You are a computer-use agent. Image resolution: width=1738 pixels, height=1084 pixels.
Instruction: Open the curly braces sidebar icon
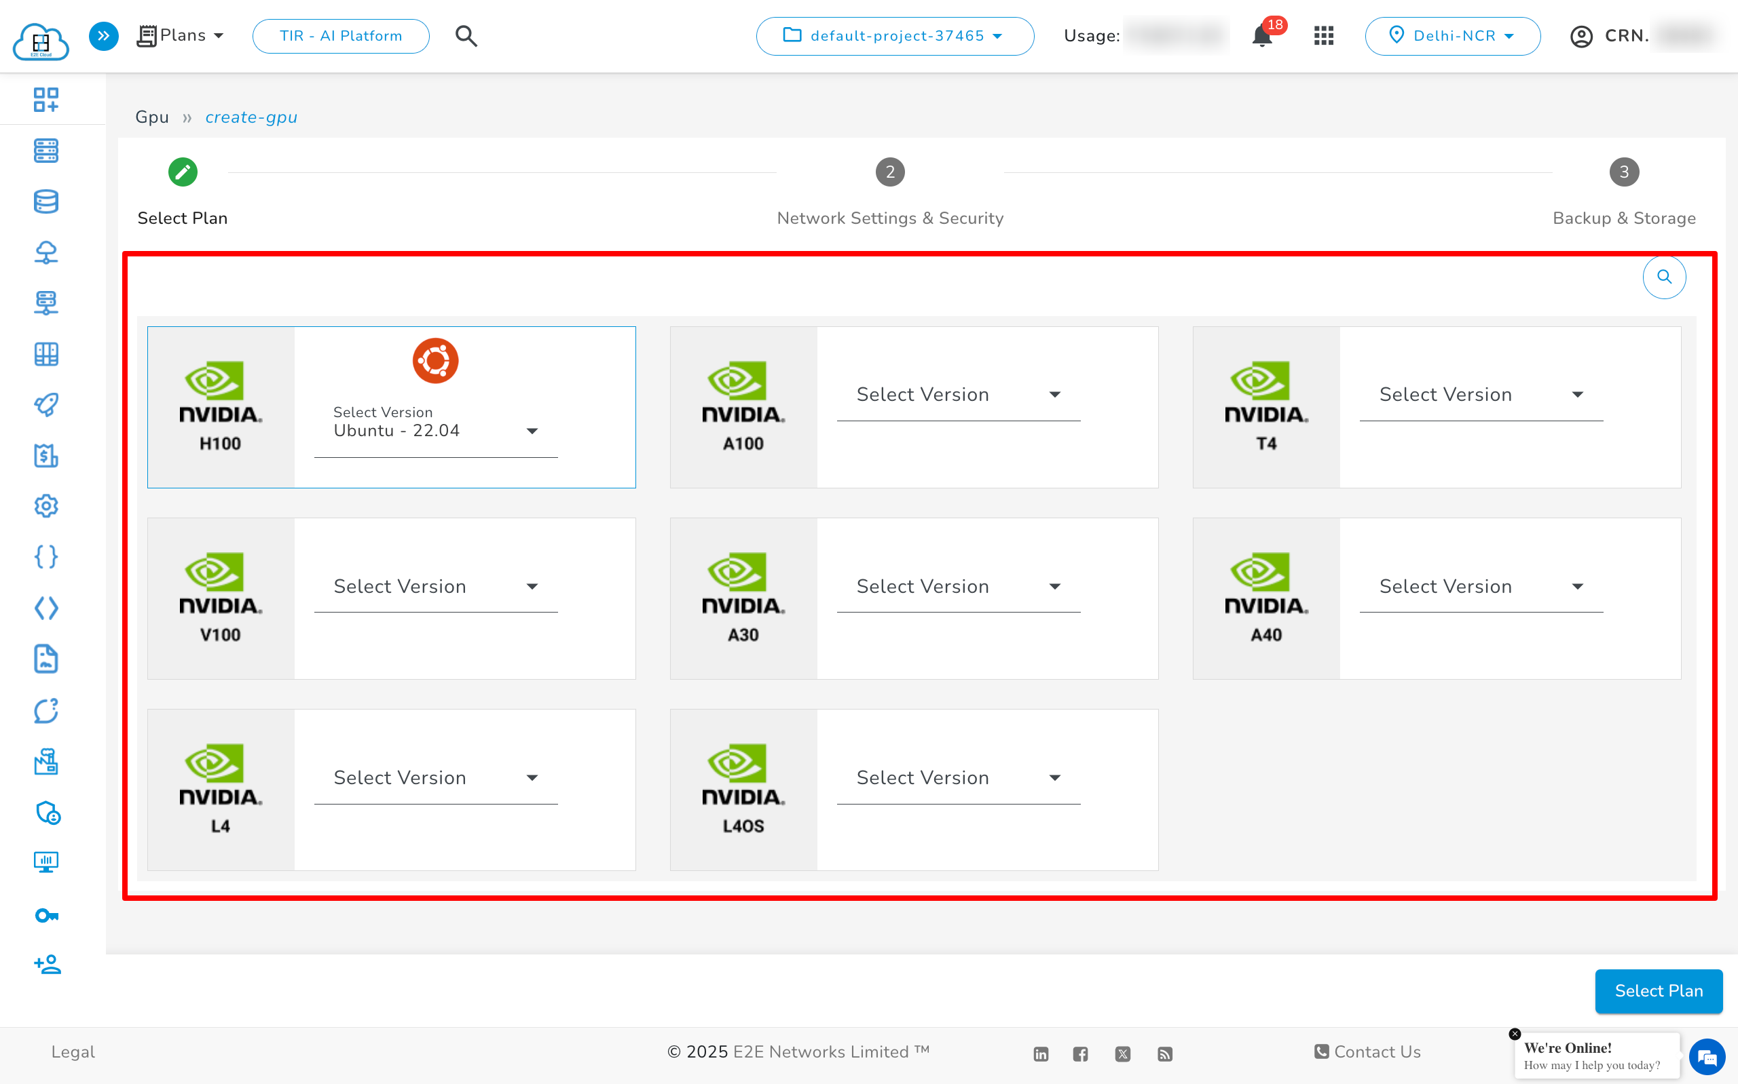click(46, 557)
